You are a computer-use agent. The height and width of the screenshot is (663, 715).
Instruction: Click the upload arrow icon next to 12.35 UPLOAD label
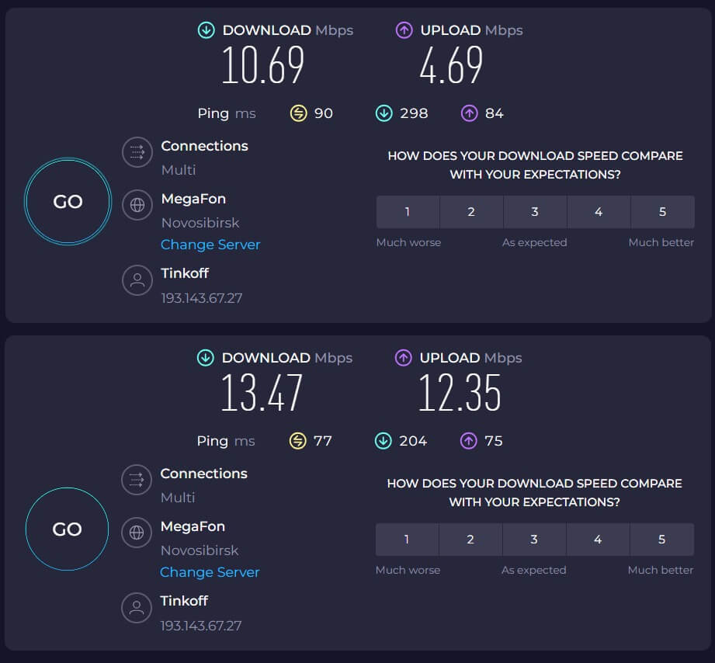tap(403, 358)
